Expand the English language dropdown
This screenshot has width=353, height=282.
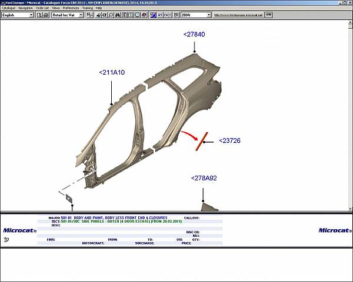tap(32, 15)
